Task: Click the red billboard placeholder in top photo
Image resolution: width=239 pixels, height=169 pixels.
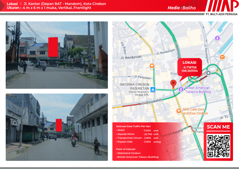Action: point(53,47)
